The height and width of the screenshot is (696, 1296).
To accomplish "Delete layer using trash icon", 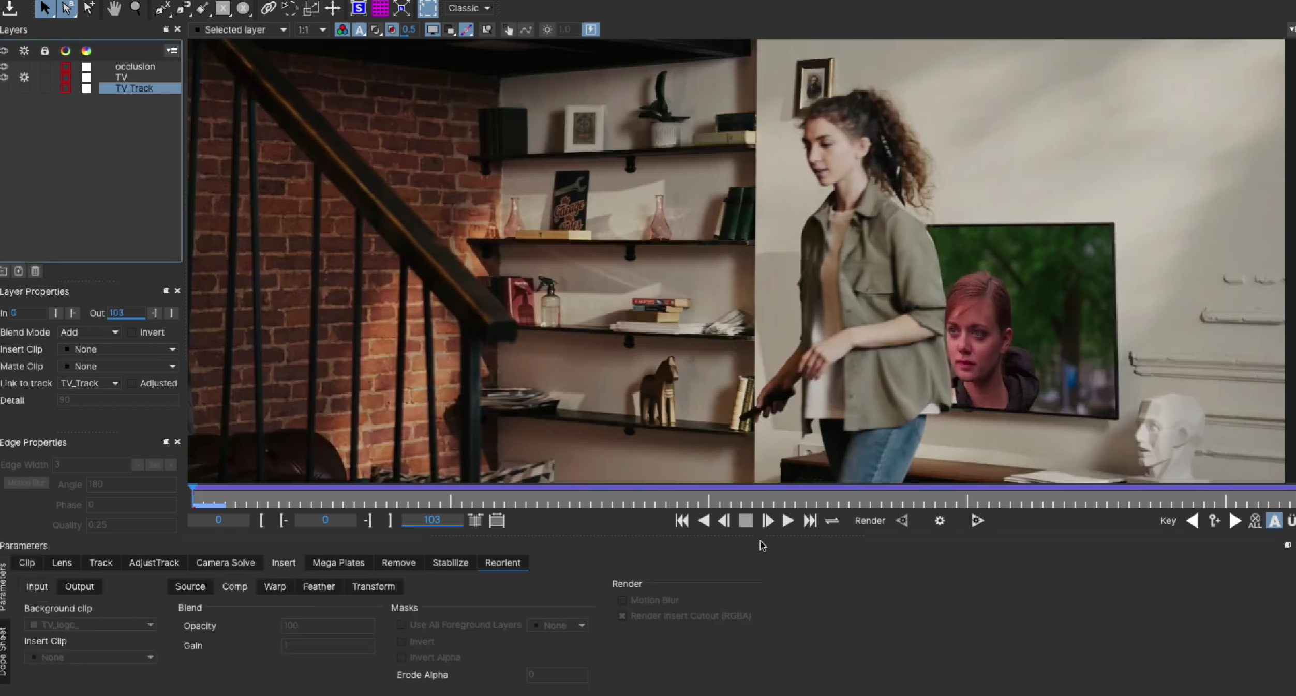I will pyautogui.click(x=35, y=271).
